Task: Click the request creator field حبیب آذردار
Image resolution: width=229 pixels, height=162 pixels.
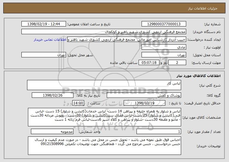Action: tap(127, 40)
